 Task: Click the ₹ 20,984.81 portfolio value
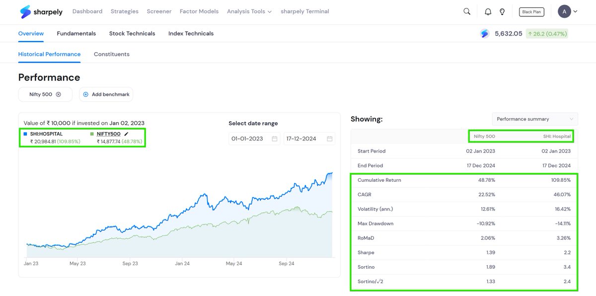pyautogui.click(x=43, y=142)
